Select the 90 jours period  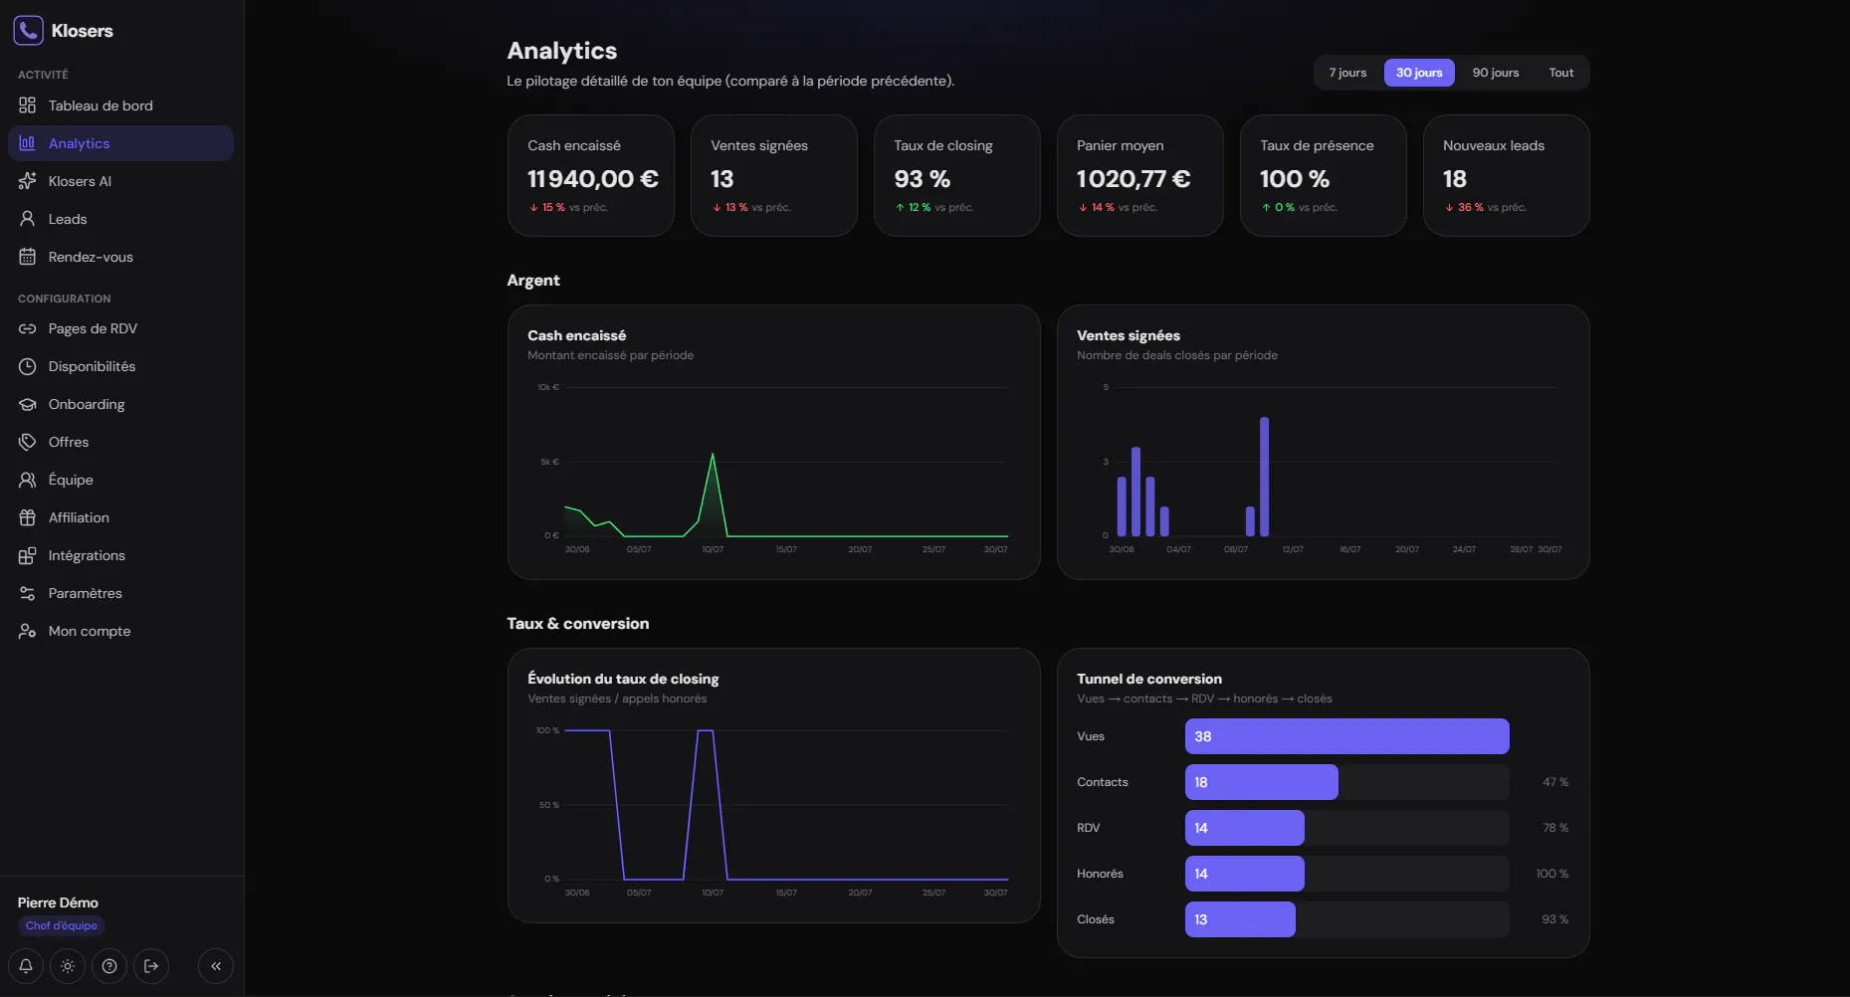(1496, 73)
